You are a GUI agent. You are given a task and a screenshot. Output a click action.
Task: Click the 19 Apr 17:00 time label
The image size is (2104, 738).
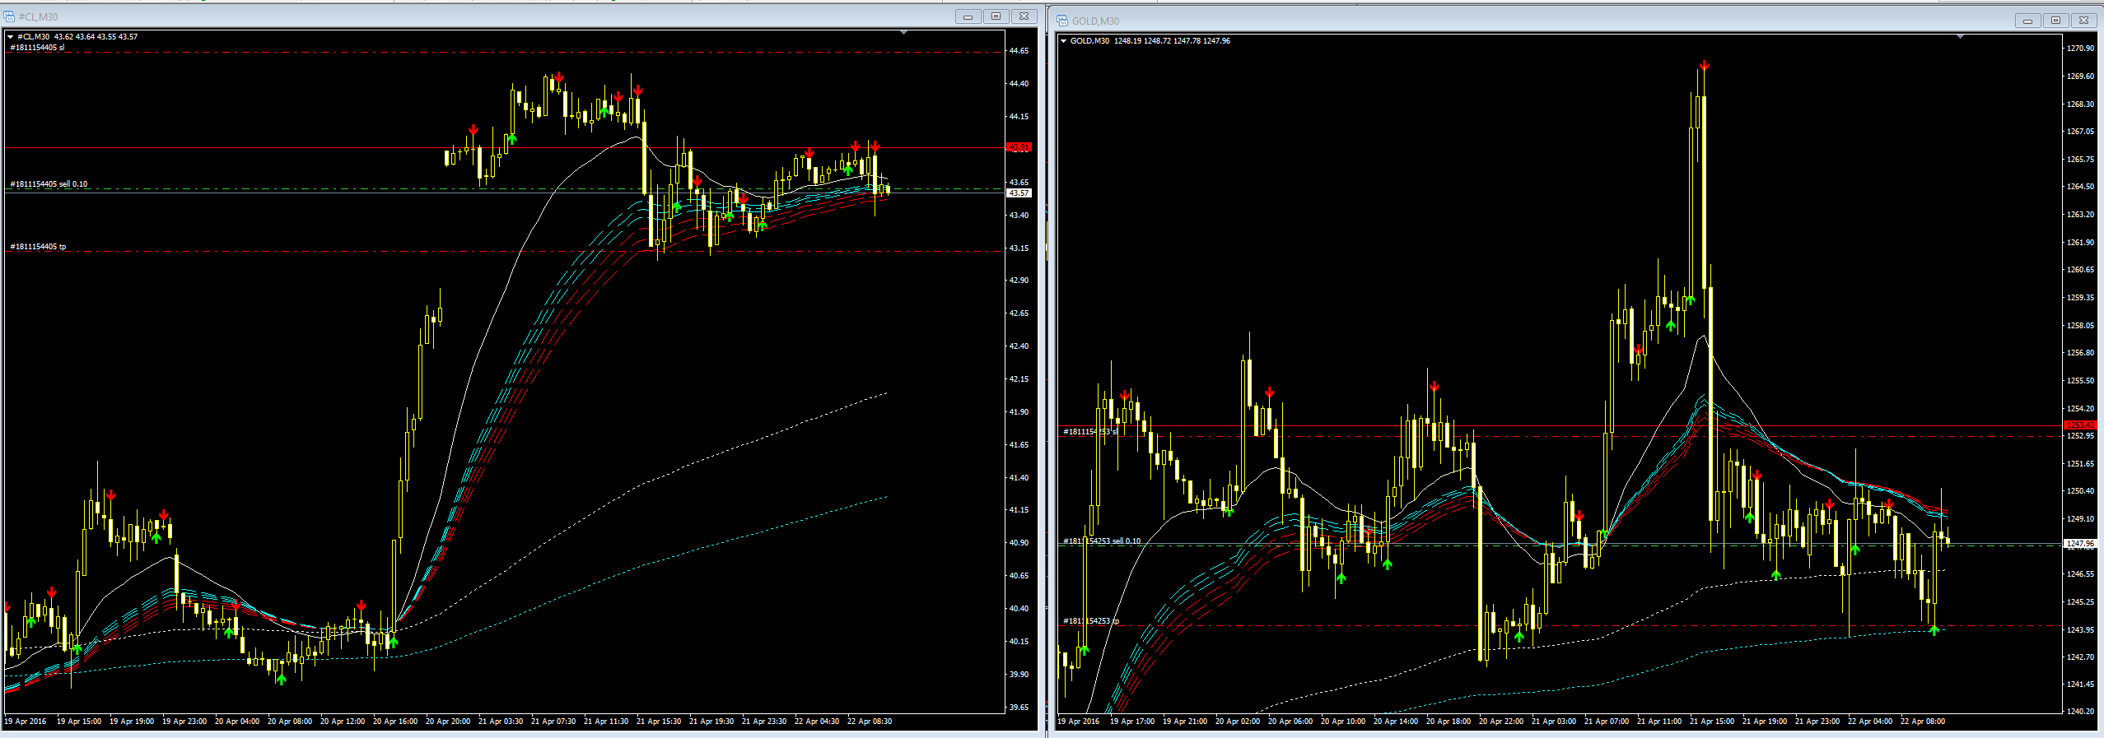point(1132,722)
